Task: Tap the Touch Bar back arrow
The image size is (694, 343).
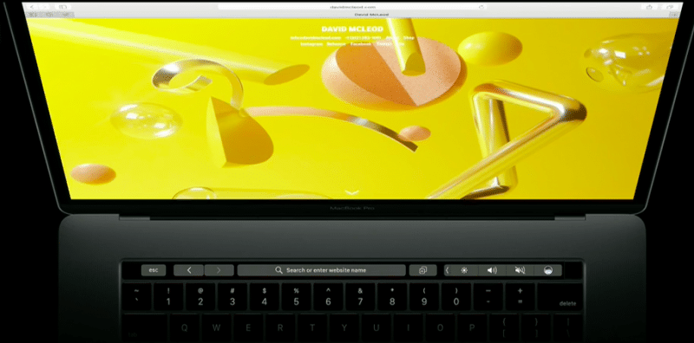Action: click(x=188, y=270)
